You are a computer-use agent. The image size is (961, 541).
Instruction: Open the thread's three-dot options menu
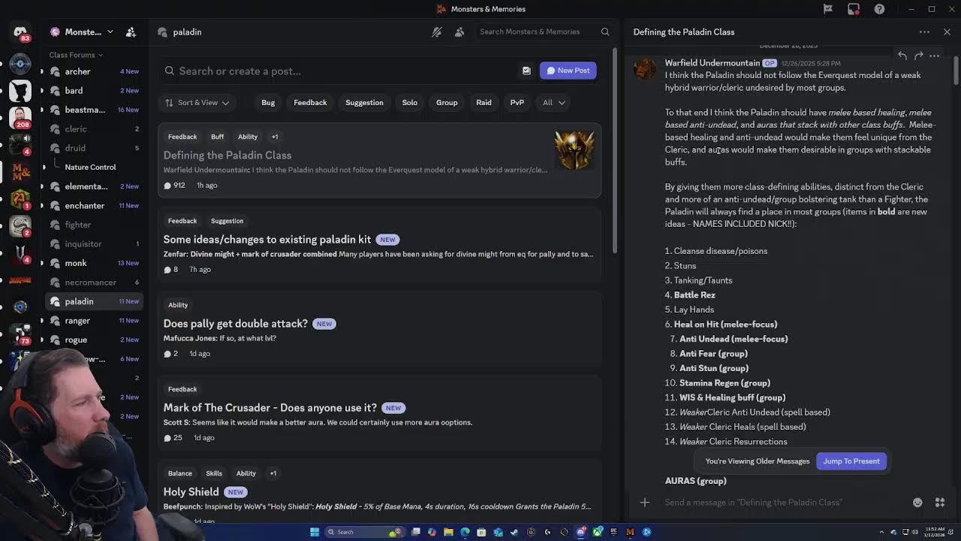tap(924, 32)
